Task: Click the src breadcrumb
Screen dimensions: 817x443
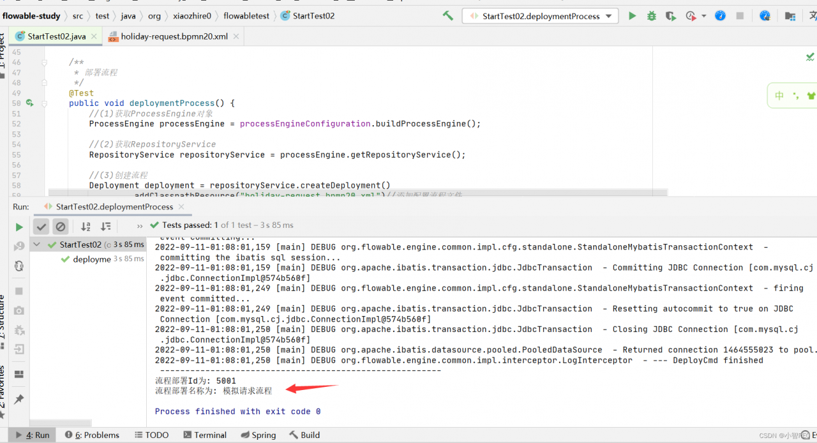Action: tap(78, 16)
